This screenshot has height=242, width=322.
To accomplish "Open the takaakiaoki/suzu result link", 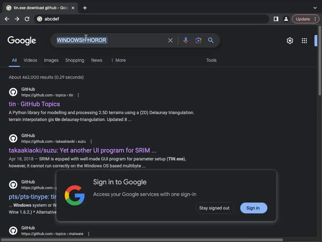I will 83,150.
